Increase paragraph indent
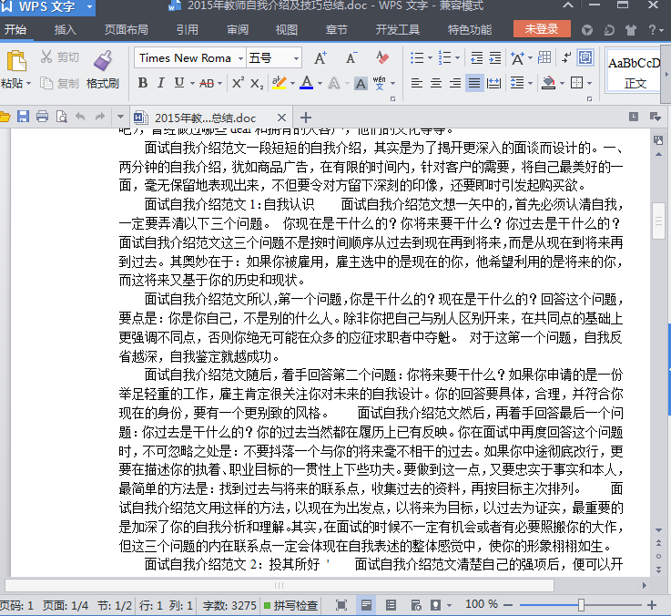The height and width of the screenshot is (616, 671). [495, 57]
